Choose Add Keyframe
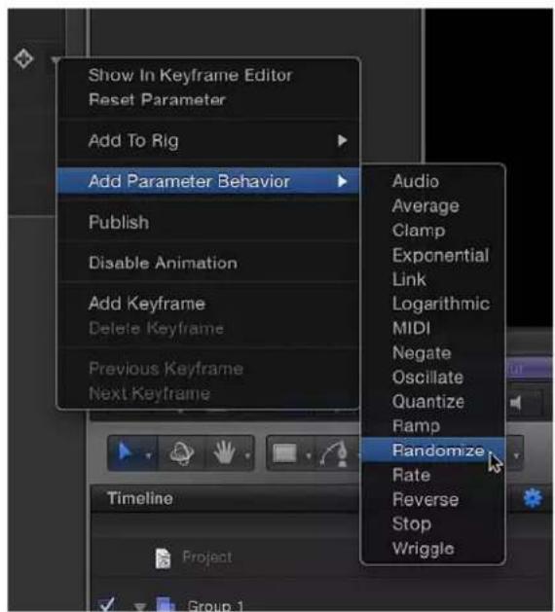 (147, 304)
